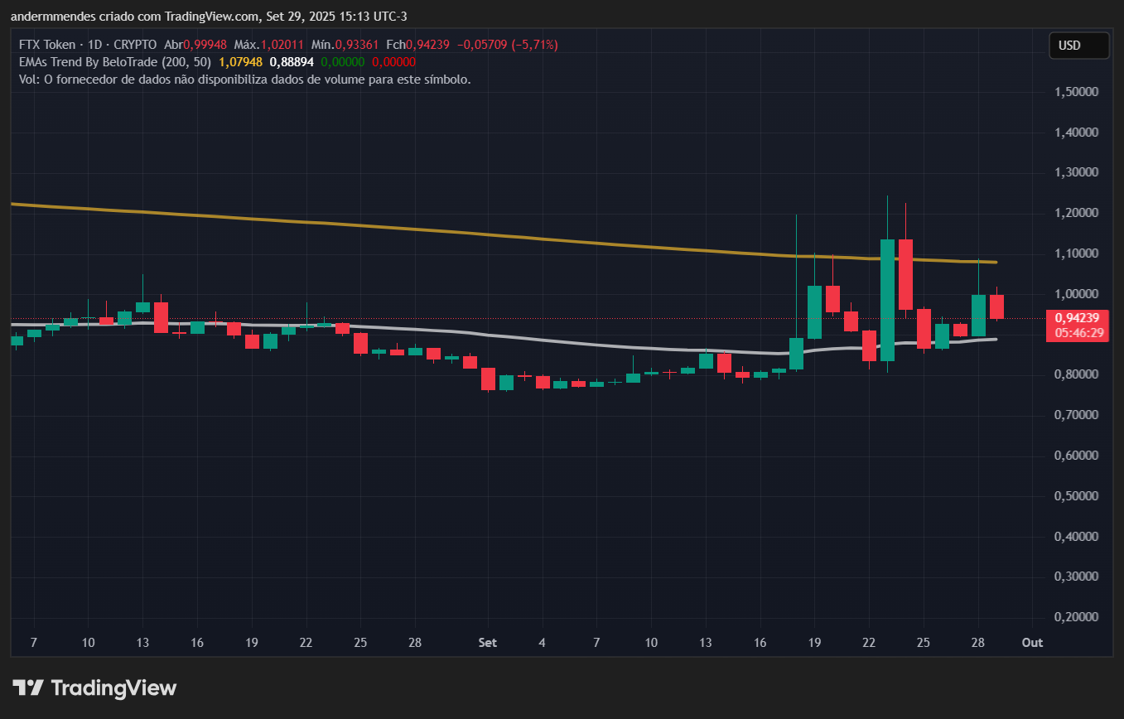Click the 0,20000 price scale label

point(1077,617)
